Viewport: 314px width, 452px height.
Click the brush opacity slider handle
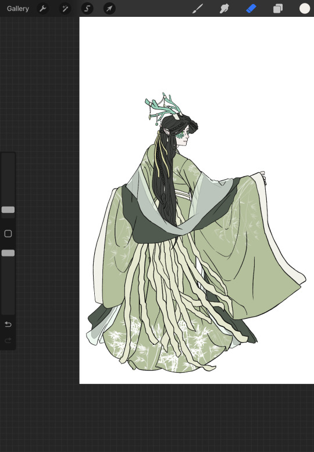(x=8, y=253)
